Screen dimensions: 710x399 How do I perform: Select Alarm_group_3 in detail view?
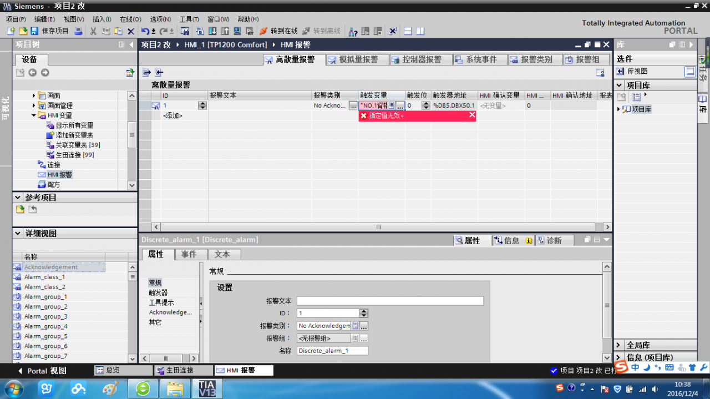45,316
